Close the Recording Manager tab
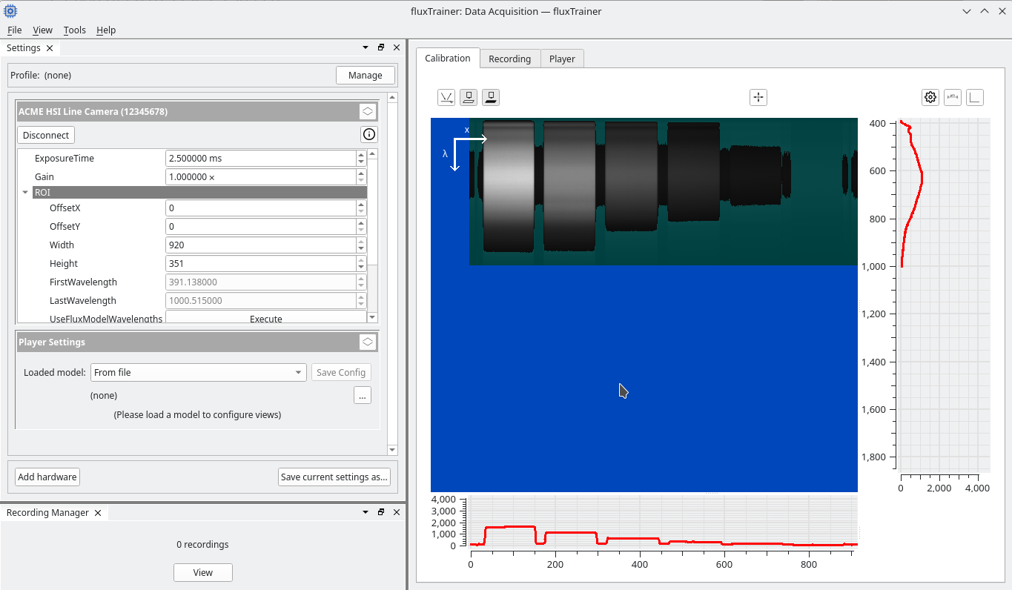Screen dimensions: 1012x590 [x=98, y=513]
